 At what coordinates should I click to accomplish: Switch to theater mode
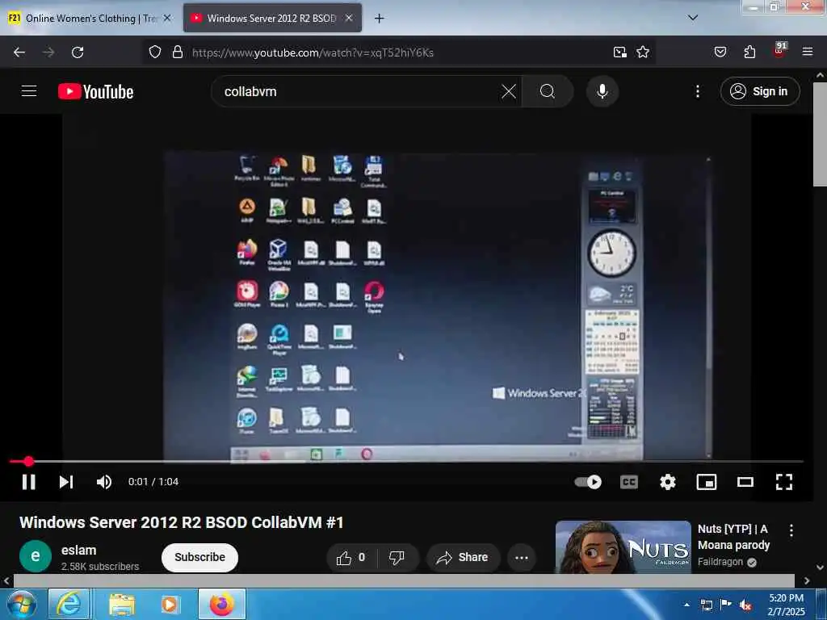click(x=745, y=482)
